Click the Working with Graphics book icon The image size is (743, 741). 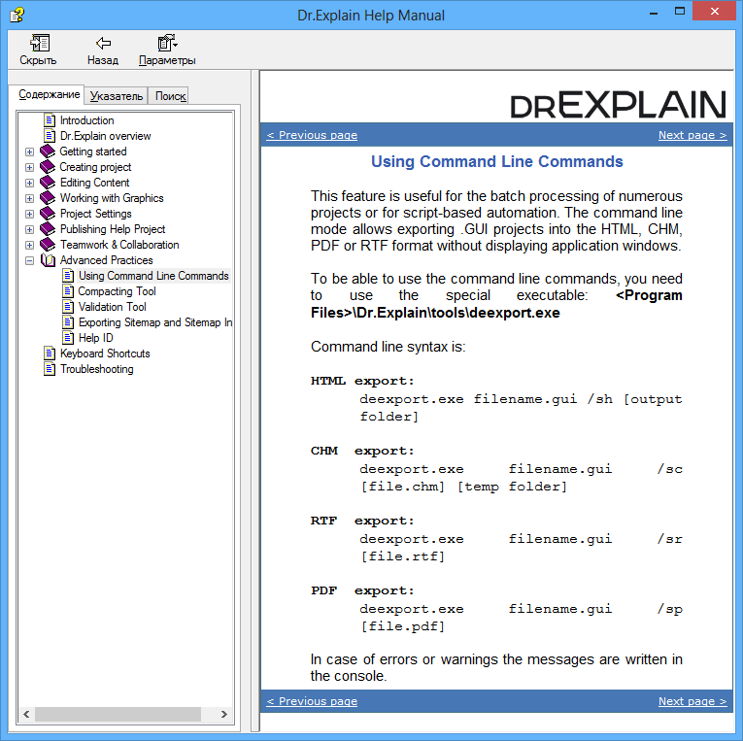pos(48,198)
